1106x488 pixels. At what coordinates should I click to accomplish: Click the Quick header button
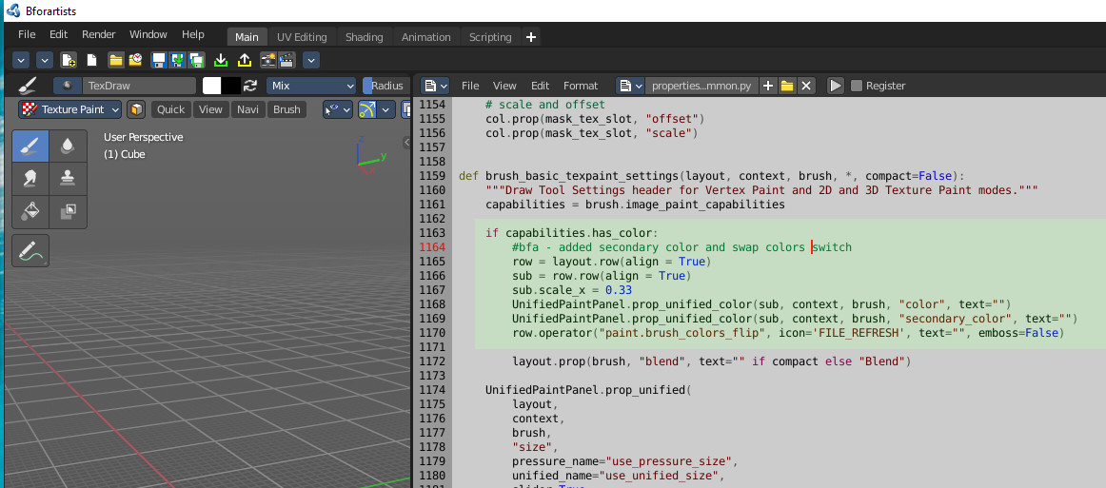(x=170, y=109)
